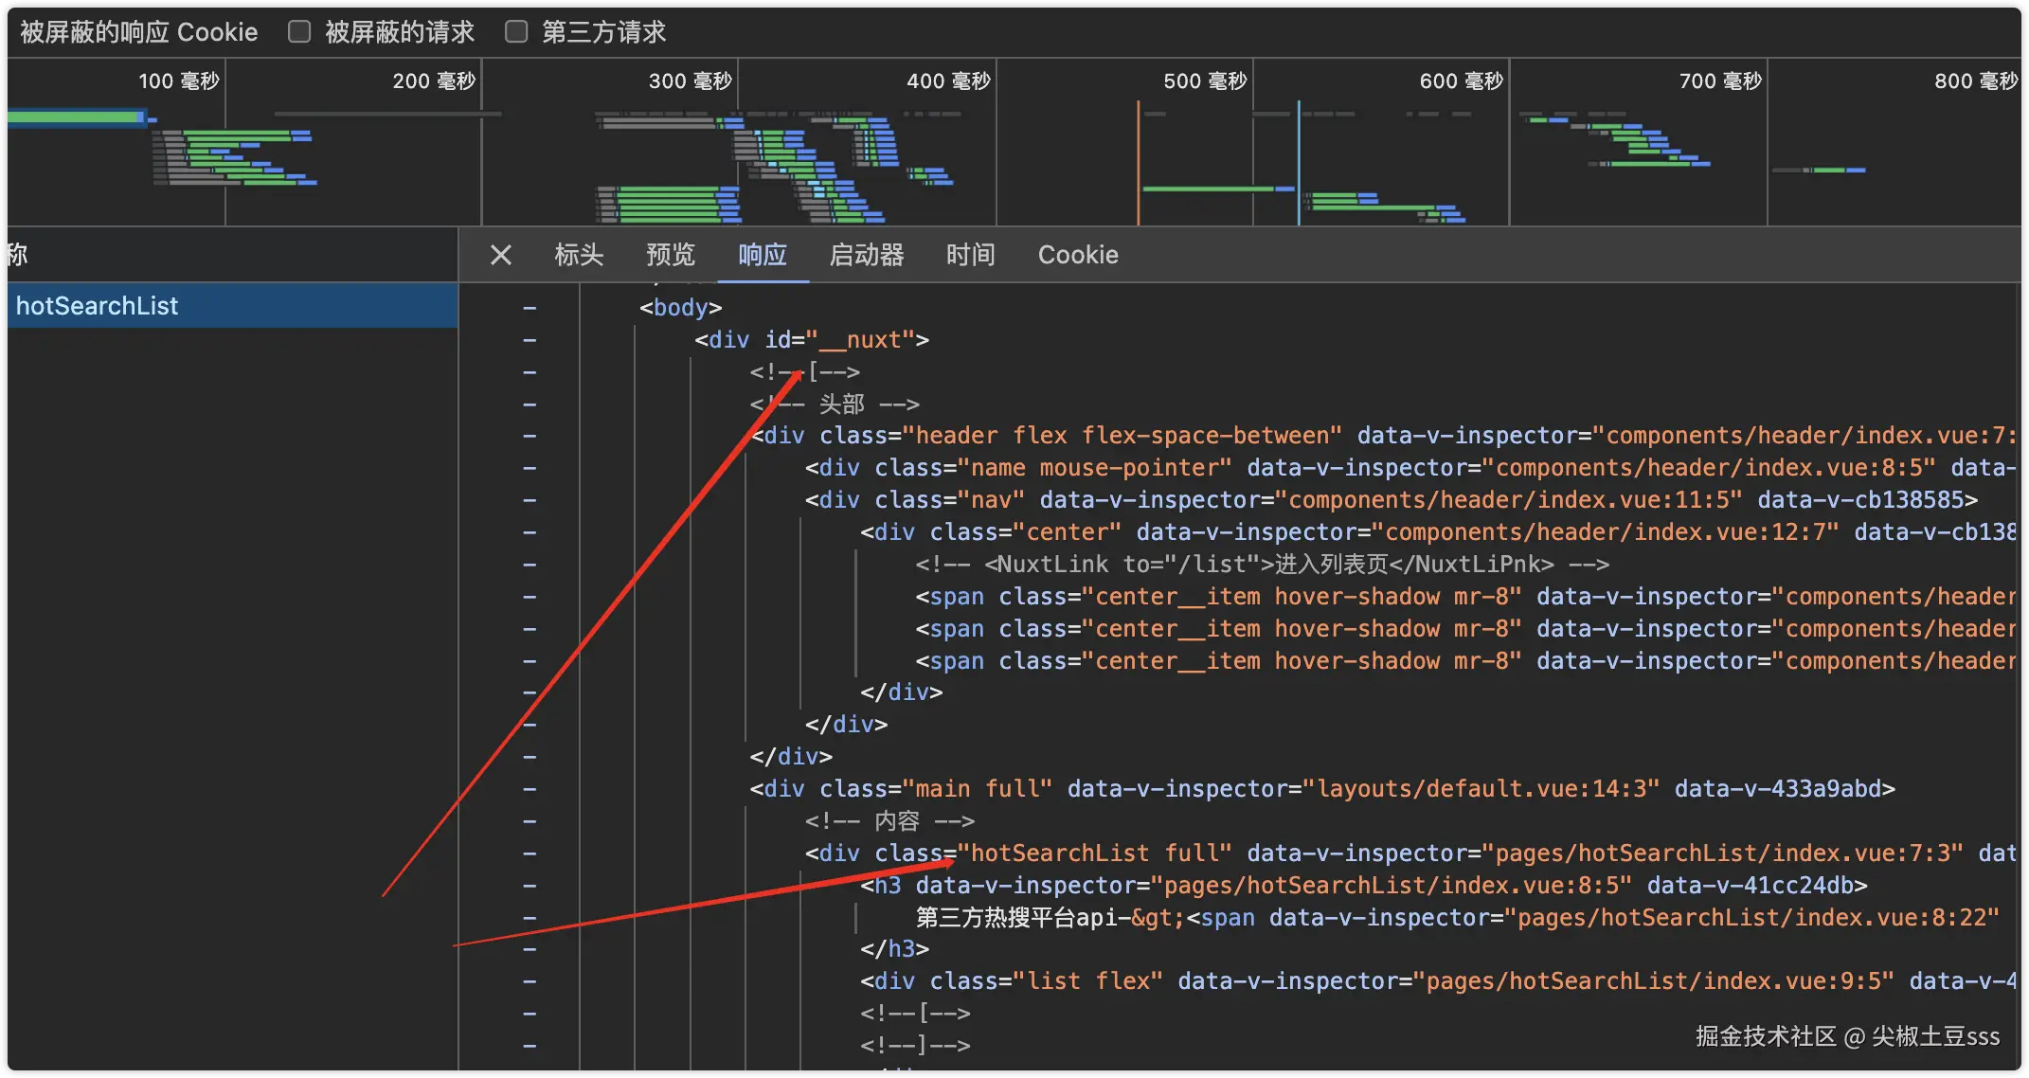Switch to the 标头 tab

[x=579, y=255]
